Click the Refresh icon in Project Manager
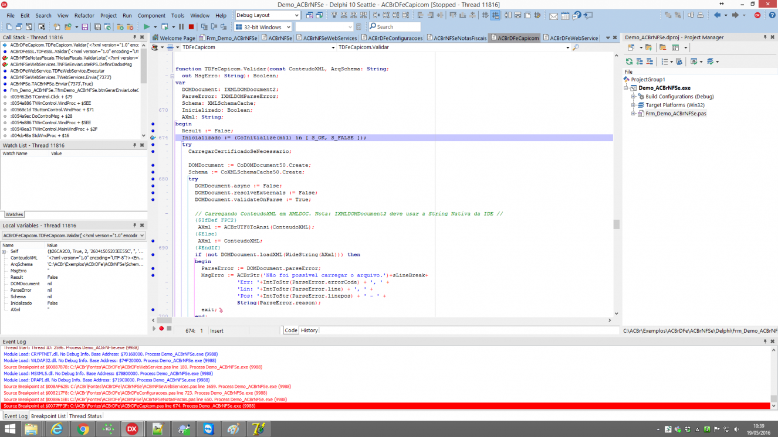 [630, 62]
